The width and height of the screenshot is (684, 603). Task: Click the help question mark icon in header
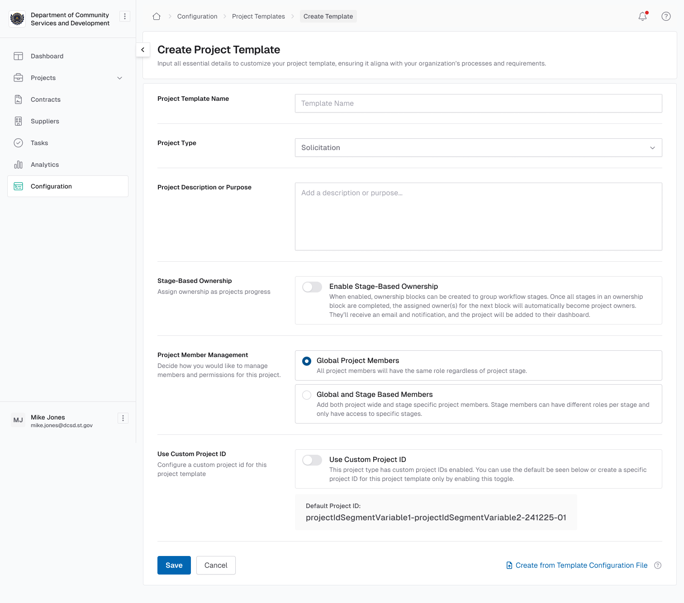click(666, 16)
